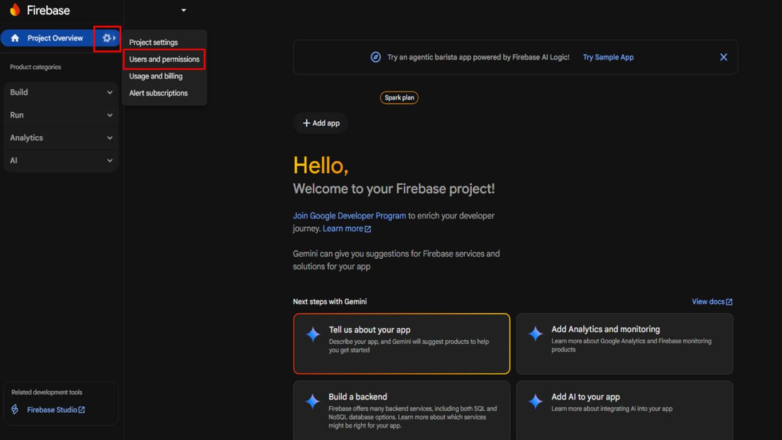Expand the Run category
Image resolution: width=782 pixels, height=440 pixels.
[x=109, y=115]
